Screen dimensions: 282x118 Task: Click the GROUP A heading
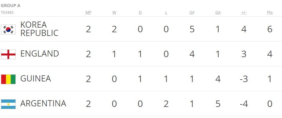click(x=10, y=6)
